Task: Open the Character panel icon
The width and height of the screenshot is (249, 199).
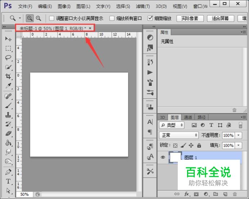Action: [x=150, y=122]
